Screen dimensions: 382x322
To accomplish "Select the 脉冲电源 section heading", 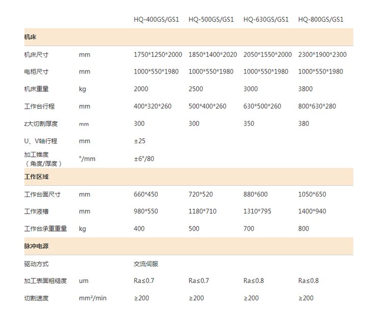I will pos(37,246).
